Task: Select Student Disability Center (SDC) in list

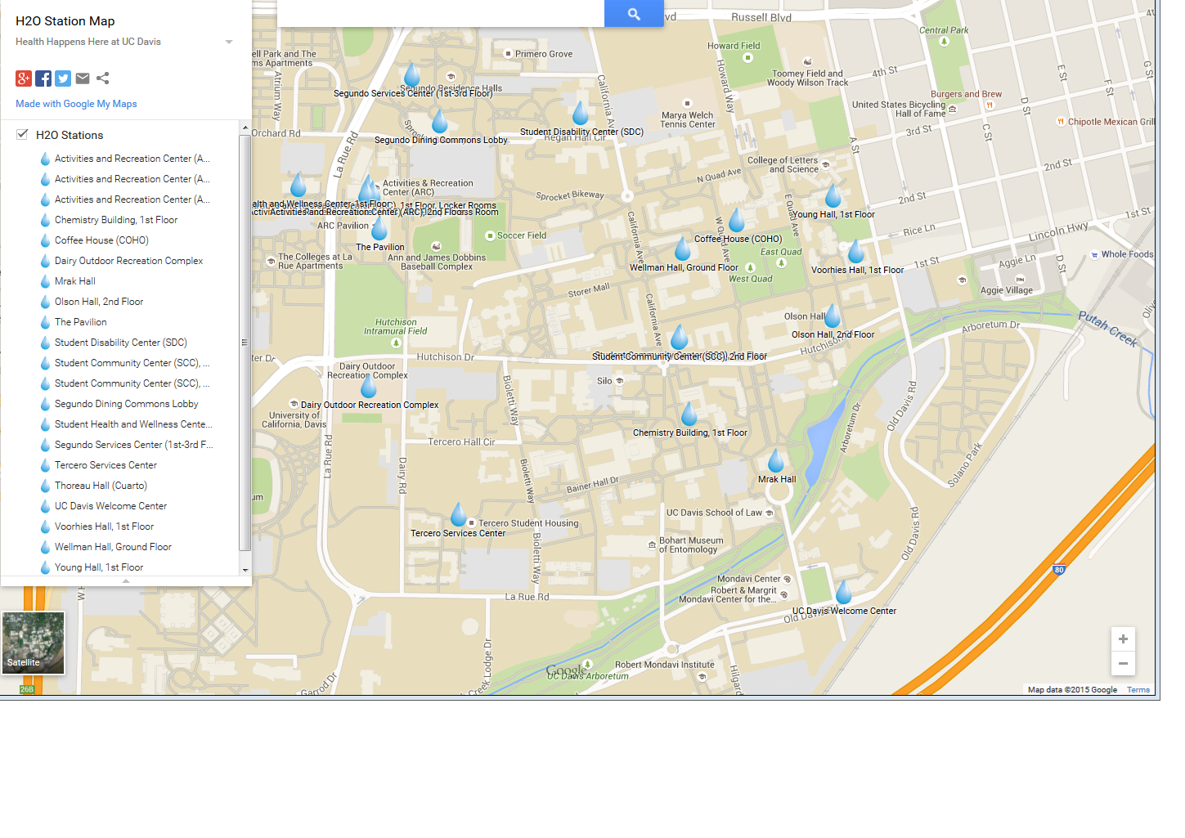Action: tap(121, 343)
